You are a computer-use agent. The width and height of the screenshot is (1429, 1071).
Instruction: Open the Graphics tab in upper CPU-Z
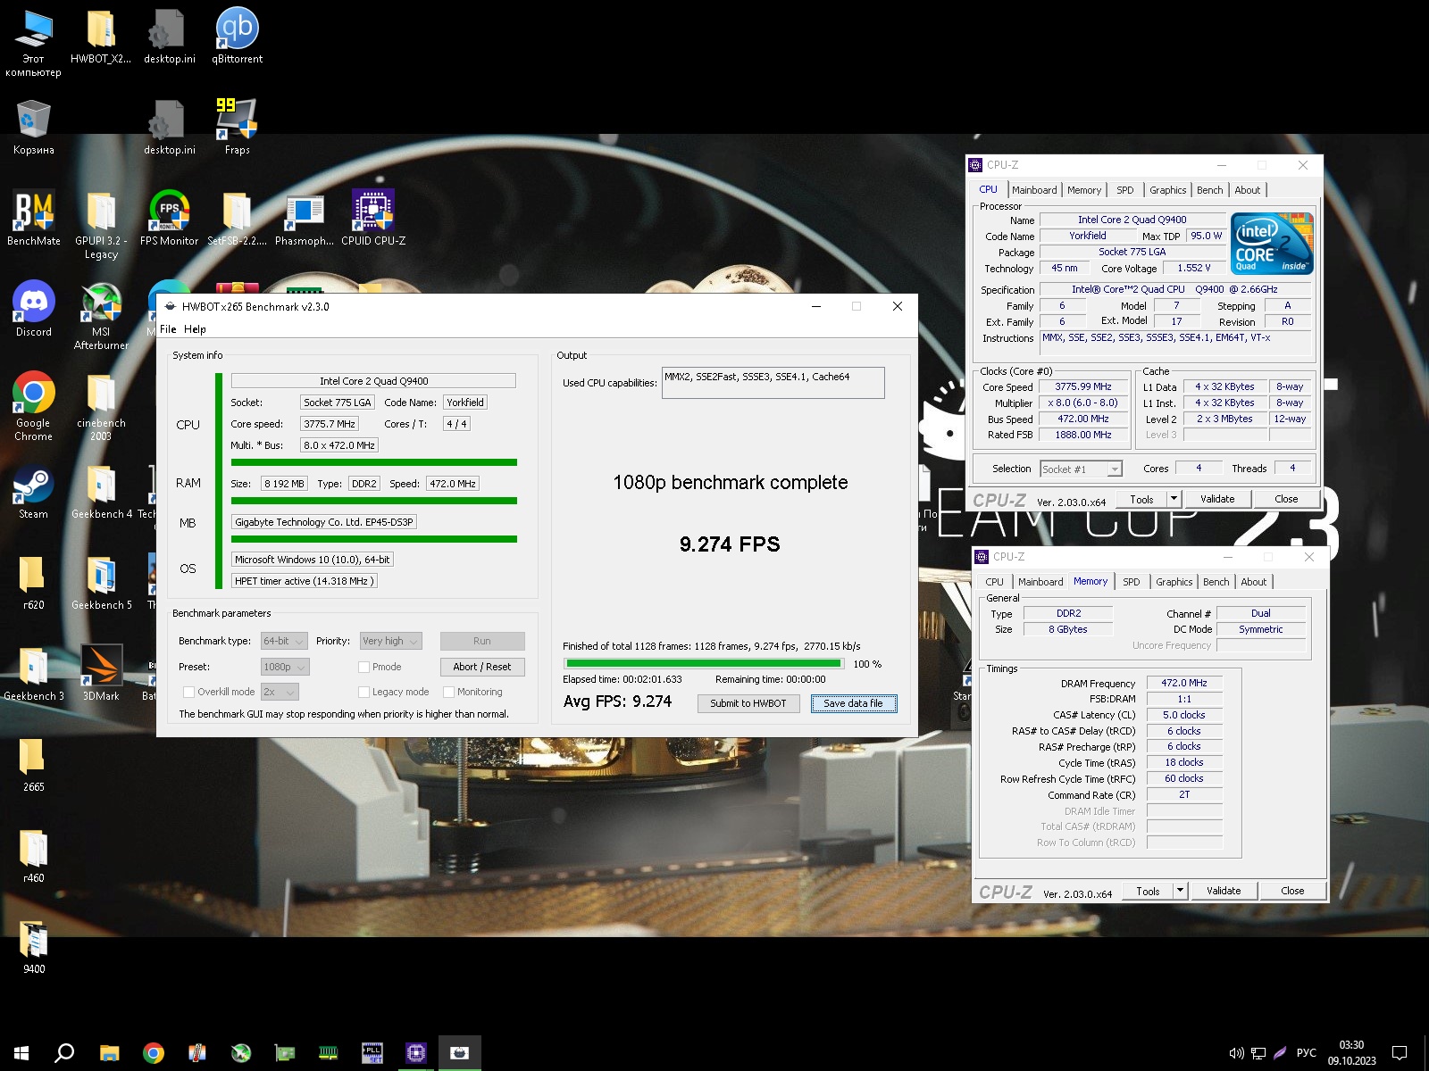point(1167,190)
